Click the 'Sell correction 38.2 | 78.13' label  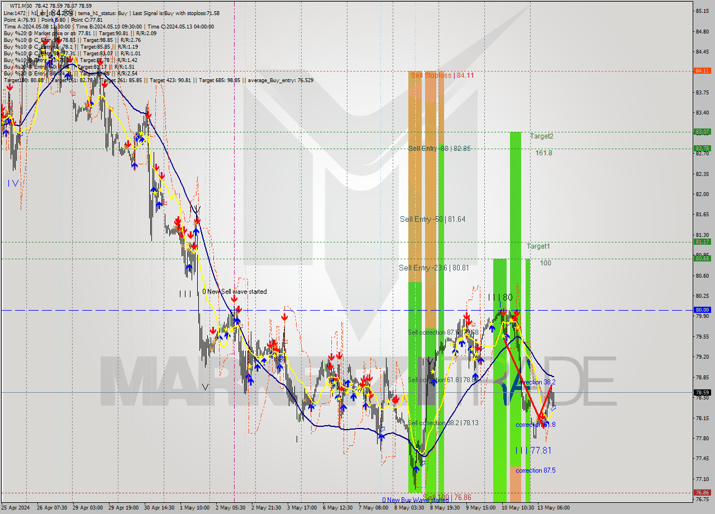443,423
